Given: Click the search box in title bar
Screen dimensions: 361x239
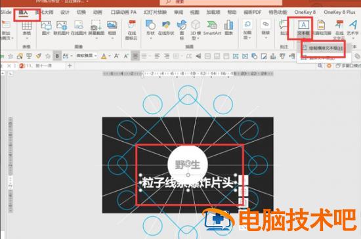Looking at the screenshot, I should [221, 3].
